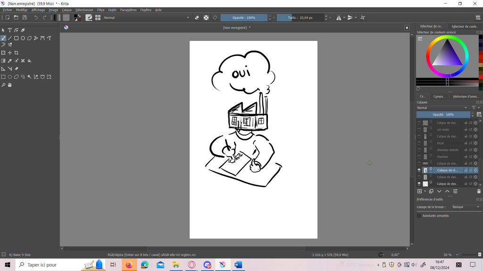Viewport: 483px width, 271px height.
Task: Select the Crop tool
Action: [x=17, y=53]
